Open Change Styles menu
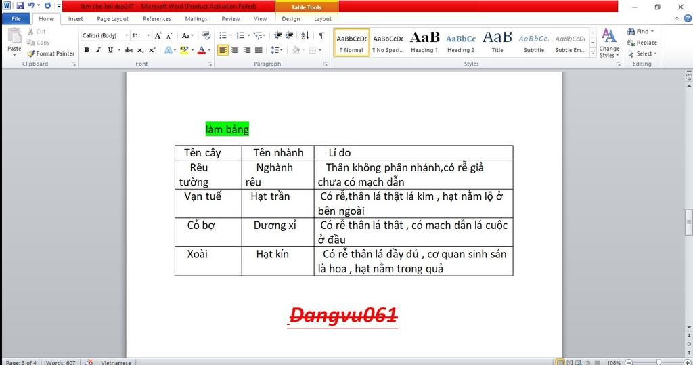Image resolution: width=693 pixels, height=365 pixels. pos(609,43)
